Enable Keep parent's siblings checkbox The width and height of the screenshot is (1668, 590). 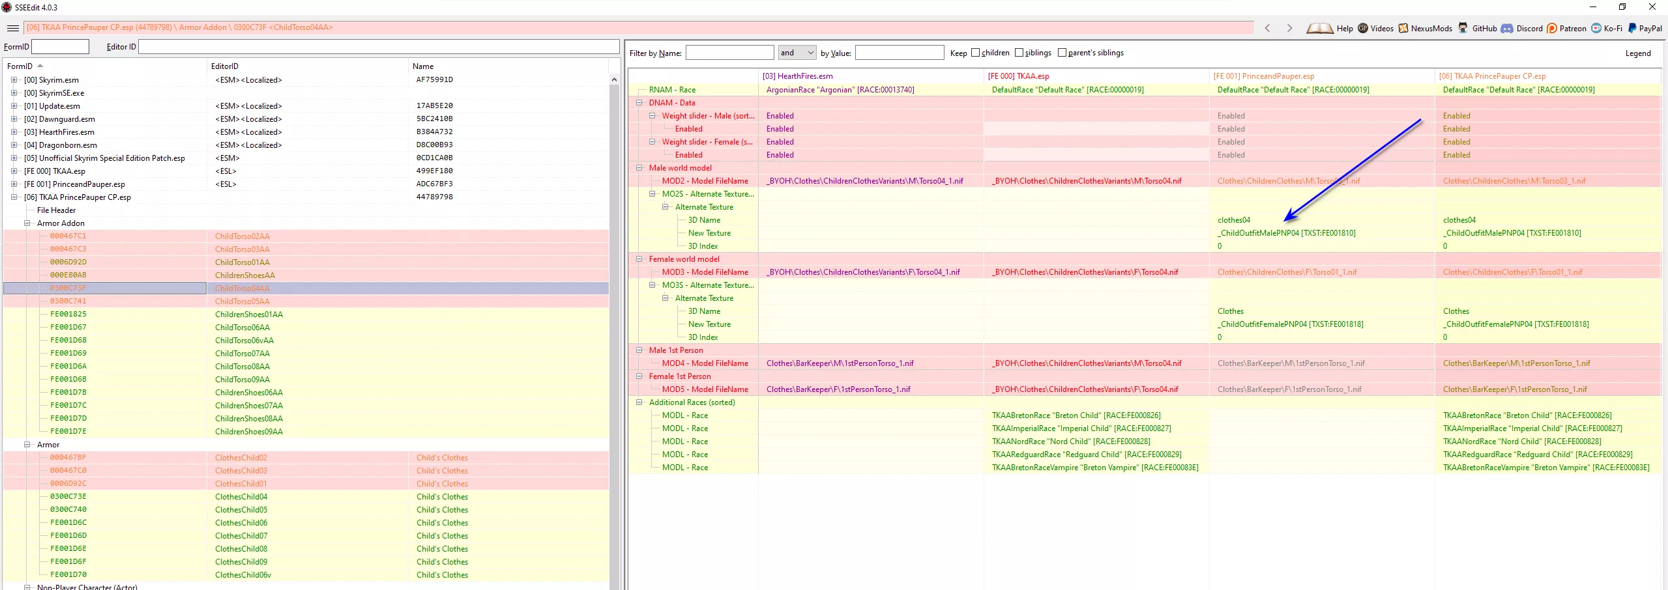[x=1062, y=53]
